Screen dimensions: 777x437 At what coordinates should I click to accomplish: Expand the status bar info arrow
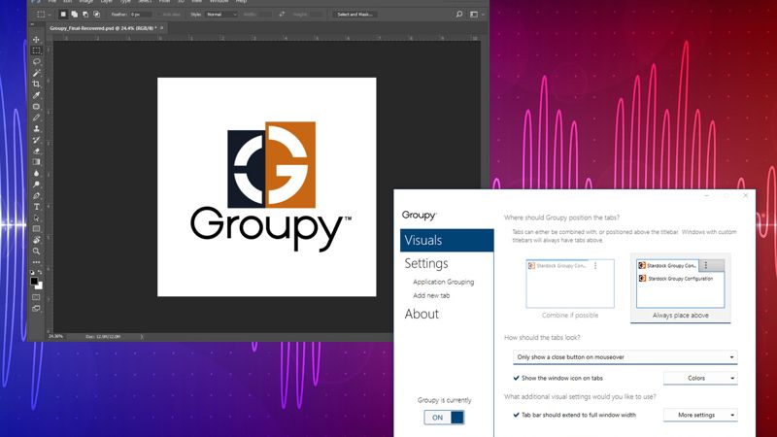[x=142, y=337]
